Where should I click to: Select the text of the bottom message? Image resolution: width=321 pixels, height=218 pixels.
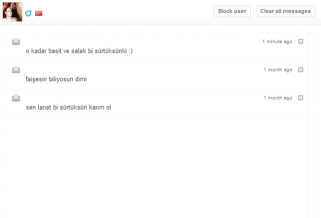tap(68, 107)
